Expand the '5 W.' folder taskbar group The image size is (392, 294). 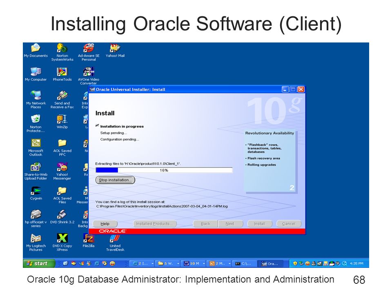pos(168,263)
